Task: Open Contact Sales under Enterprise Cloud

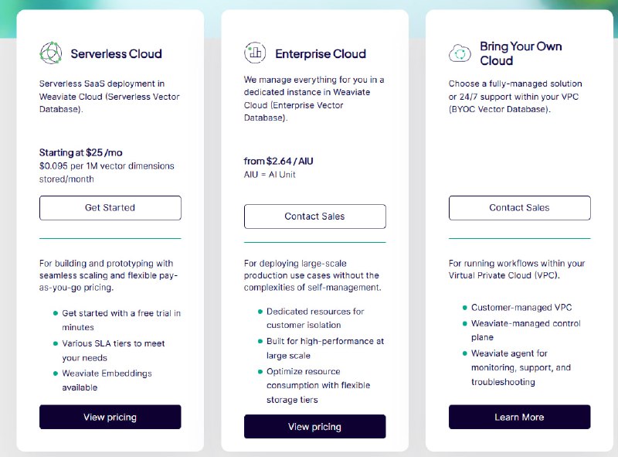Action: [x=314, y=216]
